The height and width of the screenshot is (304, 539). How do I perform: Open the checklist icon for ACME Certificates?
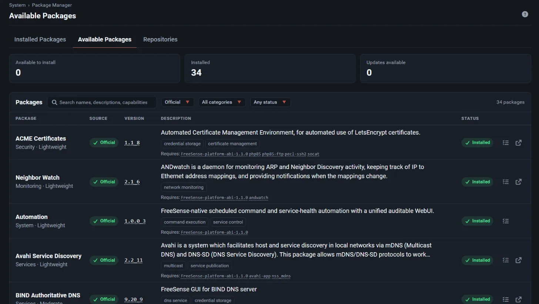coord(506,142)
